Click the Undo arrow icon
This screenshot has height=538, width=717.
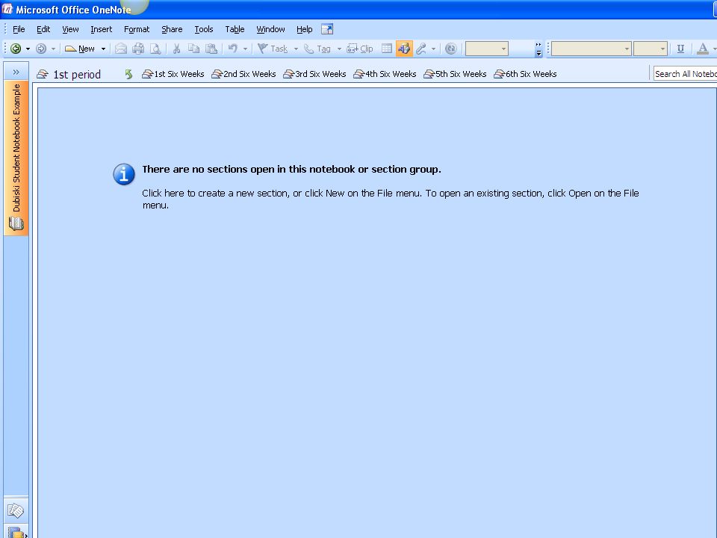click(x=233, y=49)
